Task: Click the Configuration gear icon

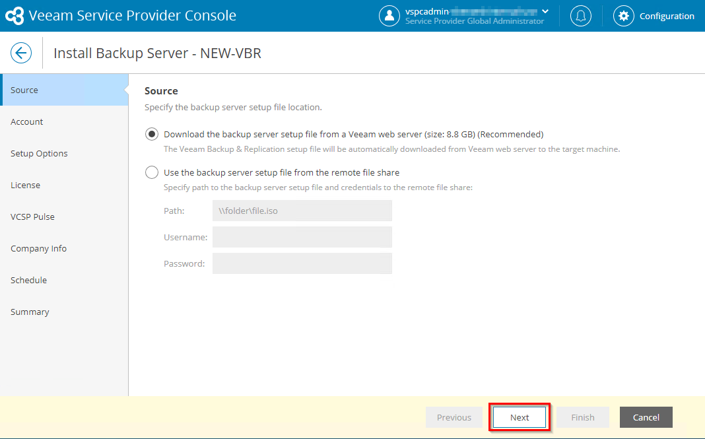Action: pos(624,16)
